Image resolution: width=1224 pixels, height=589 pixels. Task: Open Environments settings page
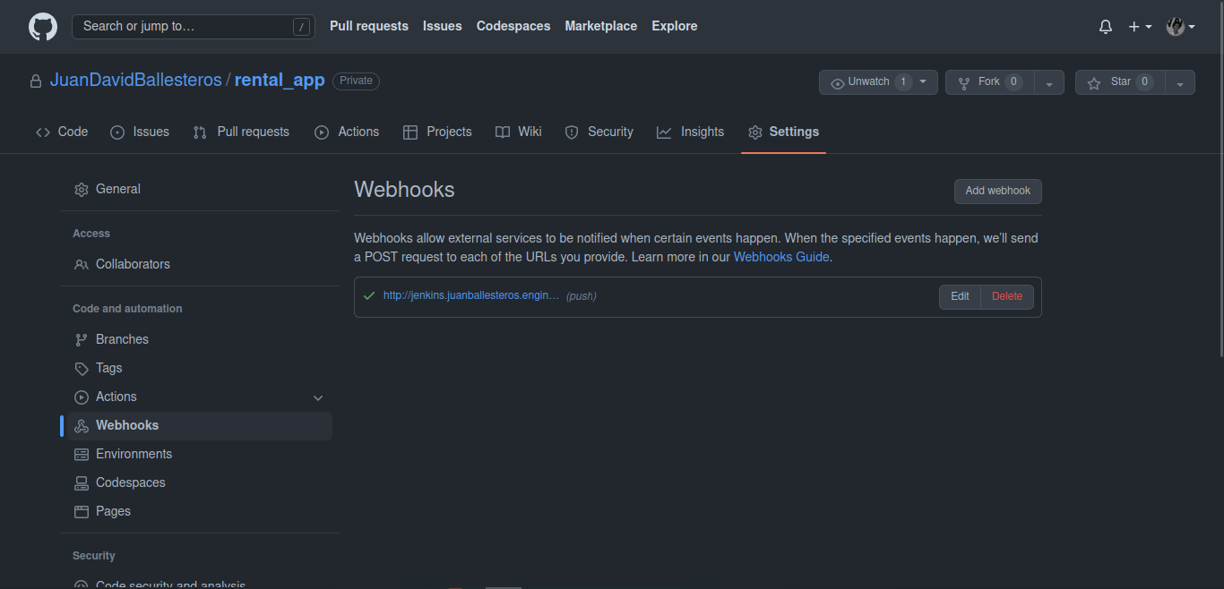point(200,454)
